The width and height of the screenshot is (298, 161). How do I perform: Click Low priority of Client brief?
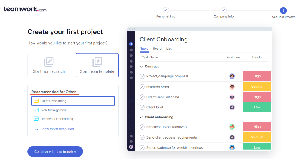(x=257, y=107)
